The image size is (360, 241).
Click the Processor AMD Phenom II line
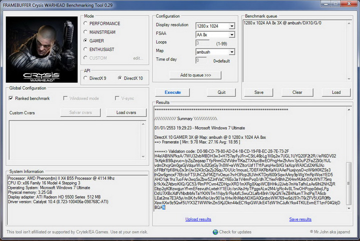pos(61,178)
